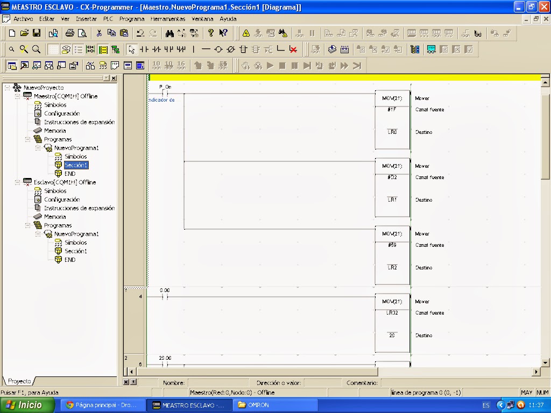Save the project with the floppy disk icon
Image resolution: width=551 pixels, height=413 pixels.
pos(37,33)
